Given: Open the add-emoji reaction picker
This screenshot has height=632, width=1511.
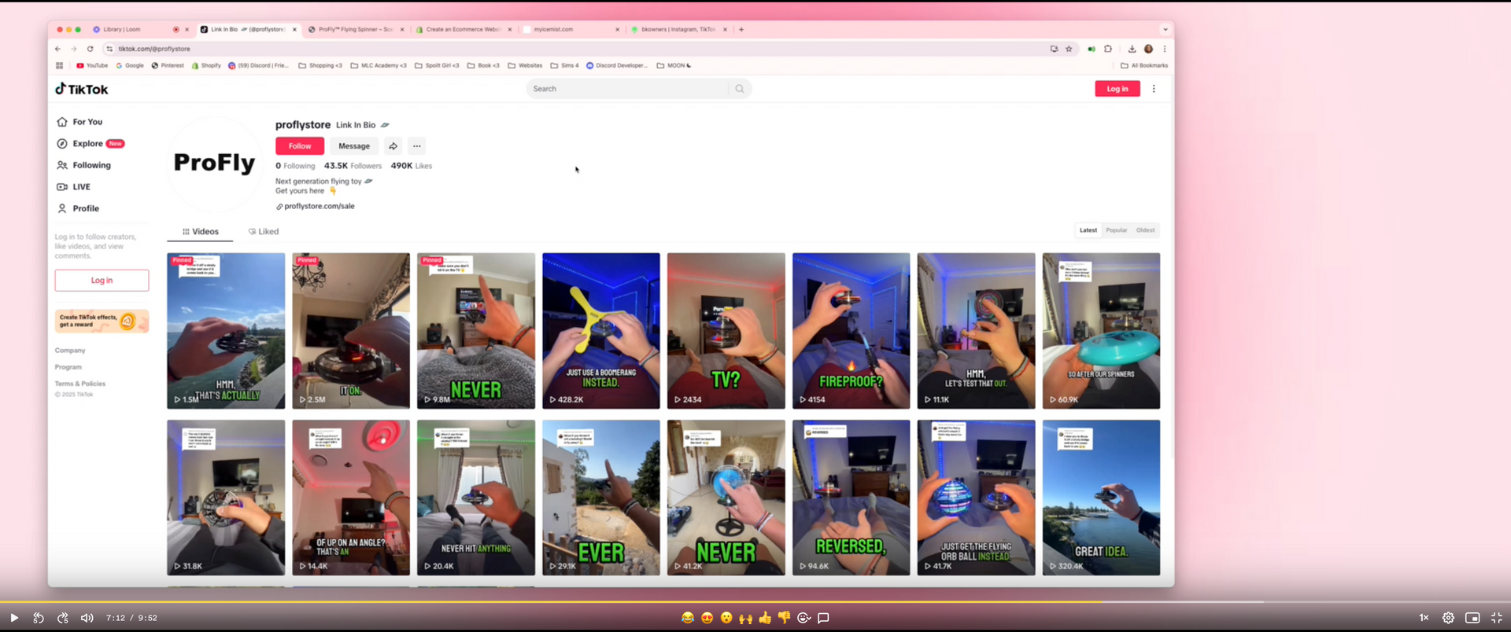Looking at the screenshot, I should click(804, 618).
